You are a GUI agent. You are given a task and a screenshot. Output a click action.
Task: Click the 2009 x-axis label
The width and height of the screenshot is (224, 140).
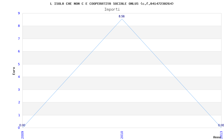click(x=23, y=135)
